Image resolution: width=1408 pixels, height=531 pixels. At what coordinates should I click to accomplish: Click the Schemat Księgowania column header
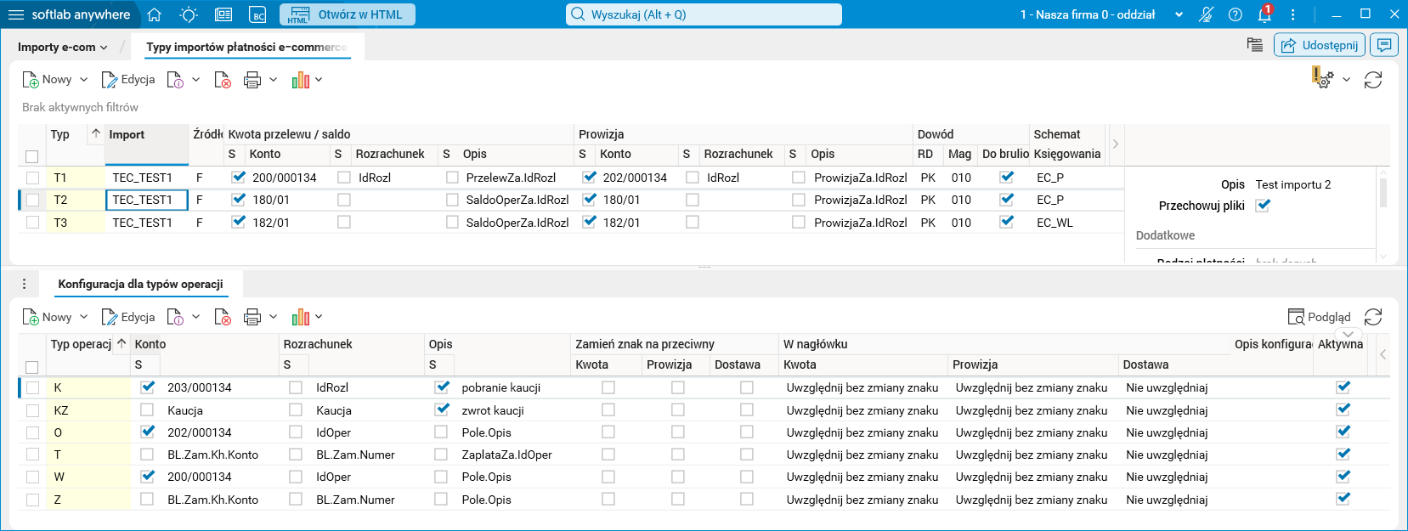click(1066, 144)
